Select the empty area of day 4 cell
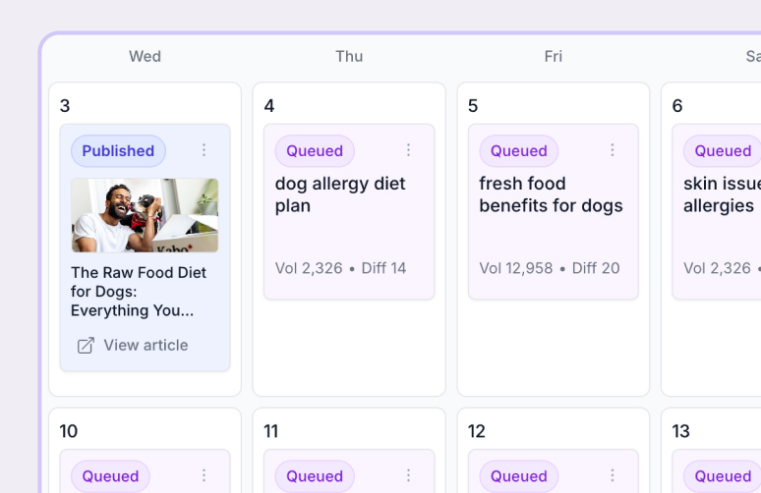The image size is (761, 493). click(x=348, y=349)
